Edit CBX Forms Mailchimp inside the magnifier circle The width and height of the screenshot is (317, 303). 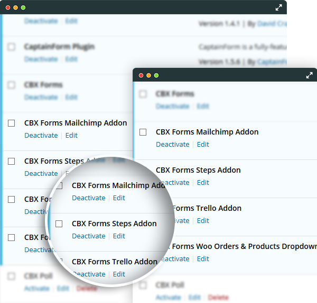[x=119, y=198]
